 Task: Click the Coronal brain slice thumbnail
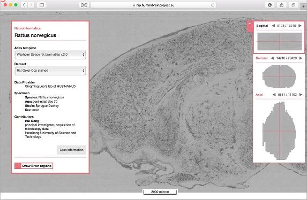pos(279,76)
